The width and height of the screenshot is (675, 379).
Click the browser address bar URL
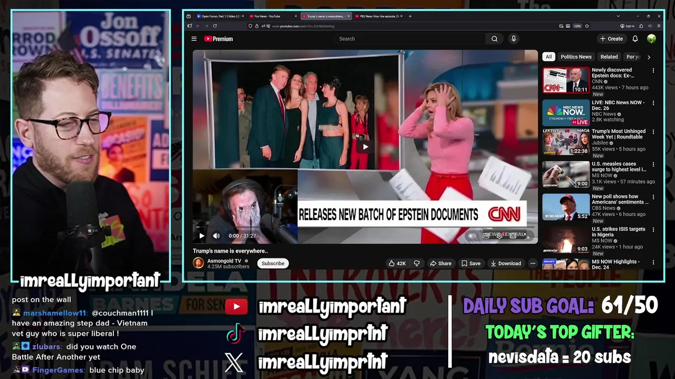point(303,26)
